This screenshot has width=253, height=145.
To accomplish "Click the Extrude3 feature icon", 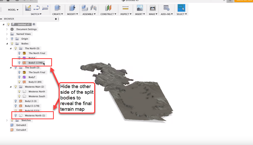I will [12, 125].
